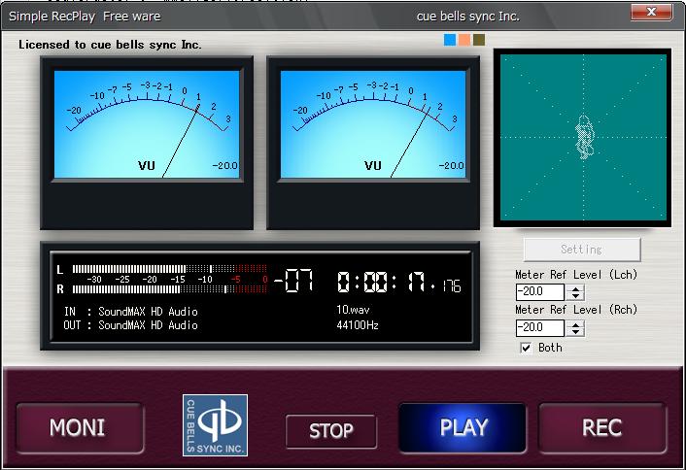Click the Cue Bells Sync Inc. logo
This screenshot has height=470, width=686.
(x=215, y=425)
